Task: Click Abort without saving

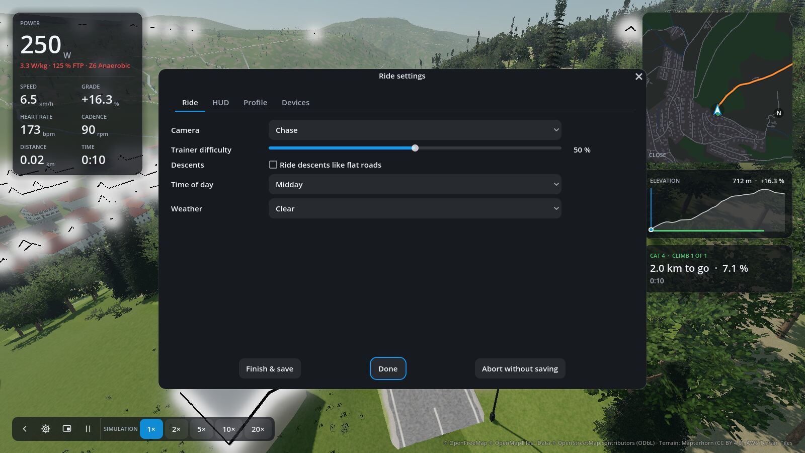Action: click(x=520, y=368)
